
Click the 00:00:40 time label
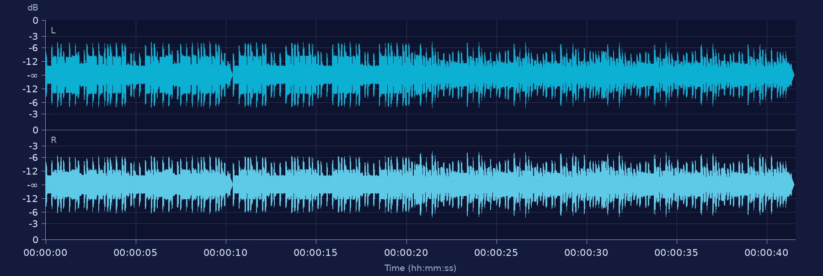pyautogui.click(x=766, y=253)
